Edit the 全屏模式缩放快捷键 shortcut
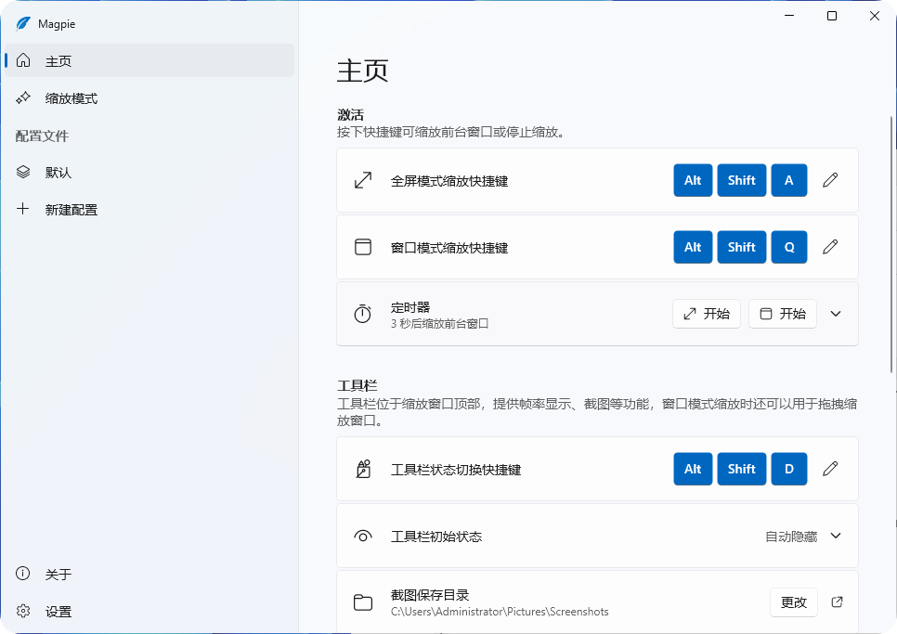Image resolution: width=897 pixels, height=634 pixels. (829, 180)
